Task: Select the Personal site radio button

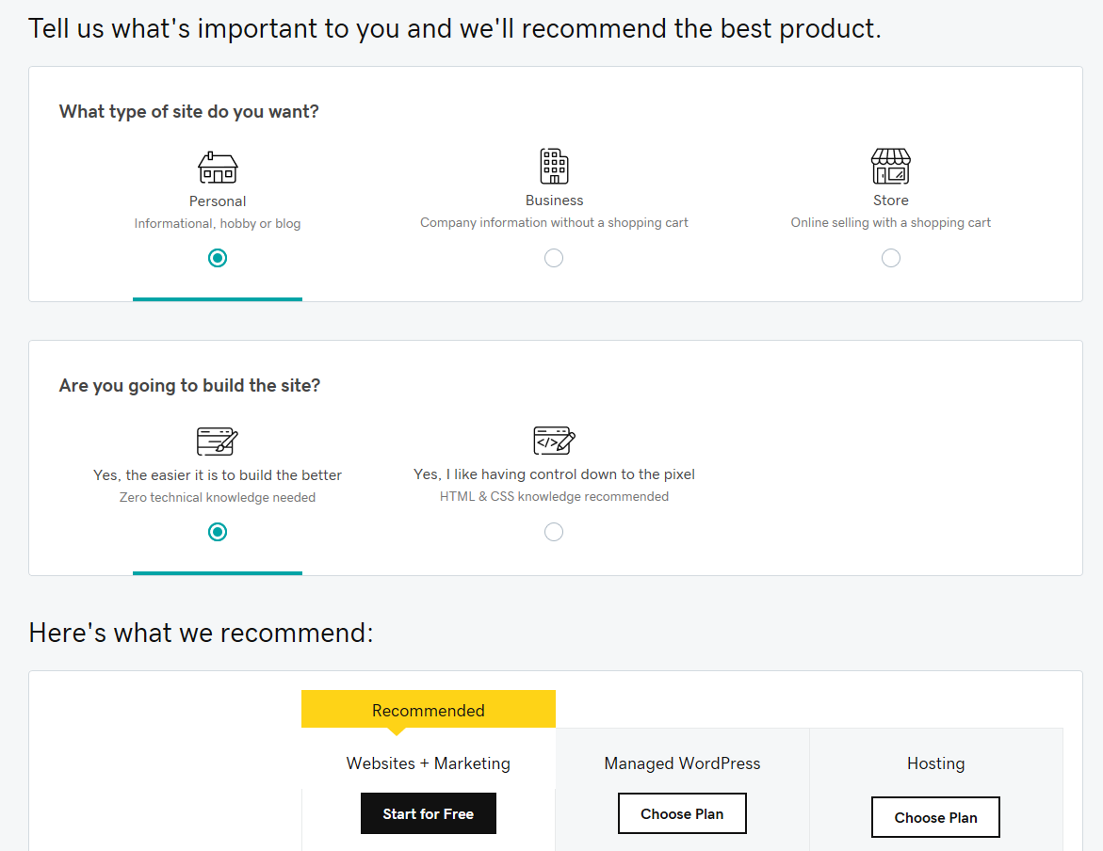Action: 218,258
